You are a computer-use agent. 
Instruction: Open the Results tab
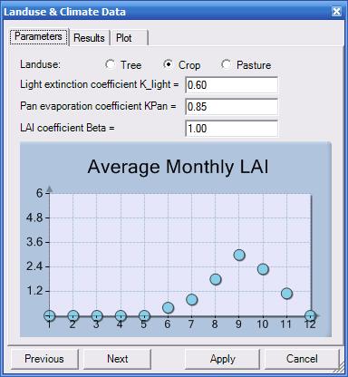coord(89,38)
